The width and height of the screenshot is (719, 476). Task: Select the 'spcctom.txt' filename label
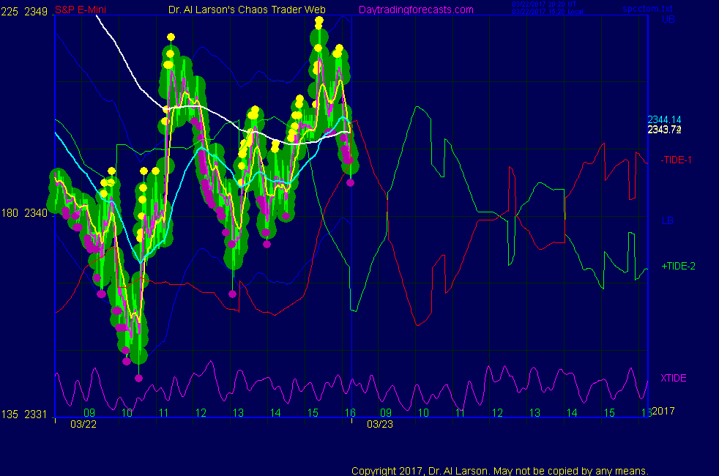647,9
